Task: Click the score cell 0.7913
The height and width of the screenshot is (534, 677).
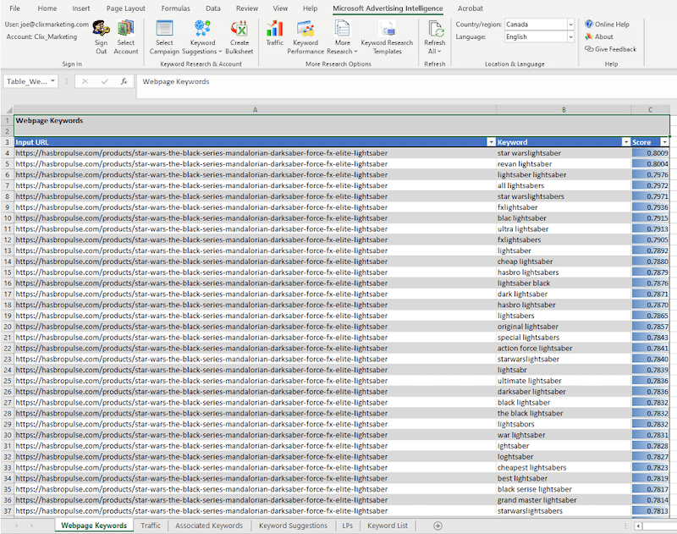Action: pyautogui.click(x=650, y=228)
